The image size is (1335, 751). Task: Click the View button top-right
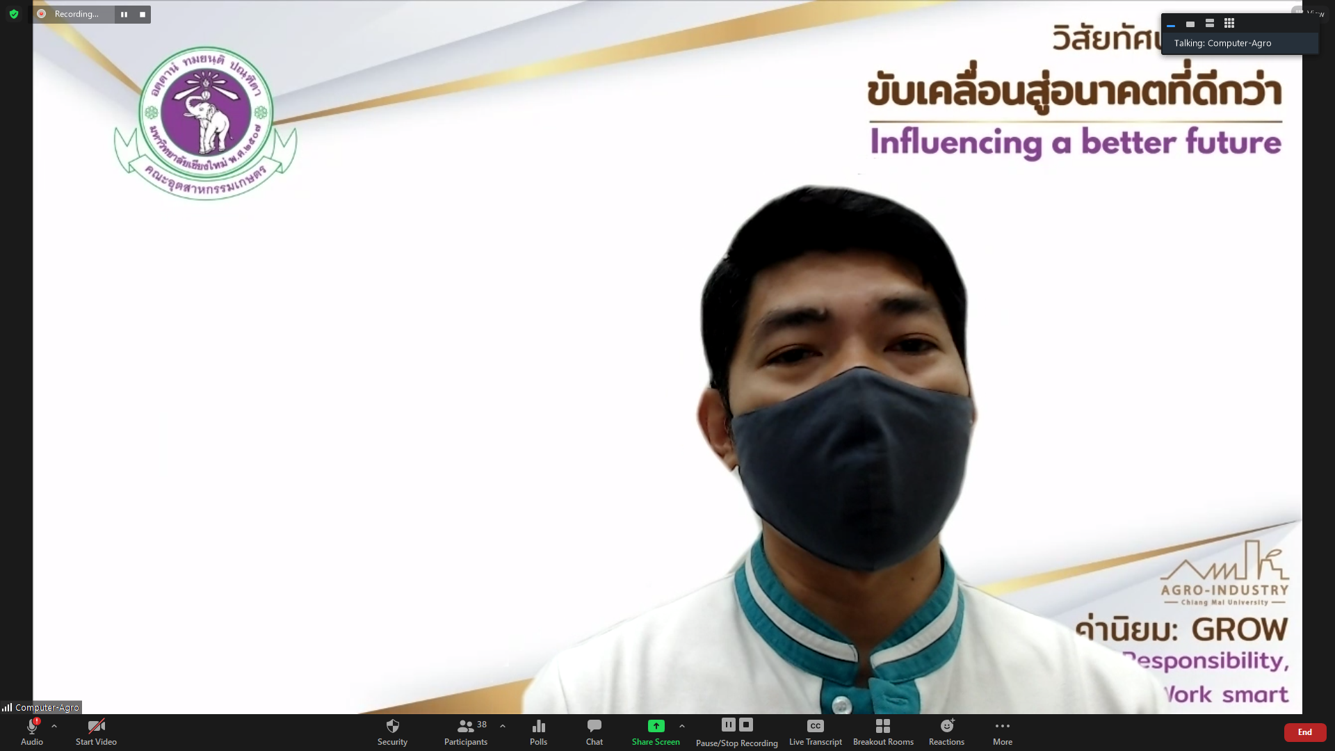coord(1311,13)
